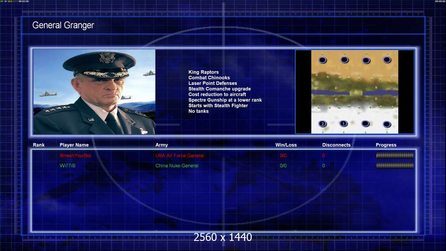Screen dimensions: 446x251
Task: Click SmeshYourBoi's 0/0 win/loss value
Action: coord(283,156)
